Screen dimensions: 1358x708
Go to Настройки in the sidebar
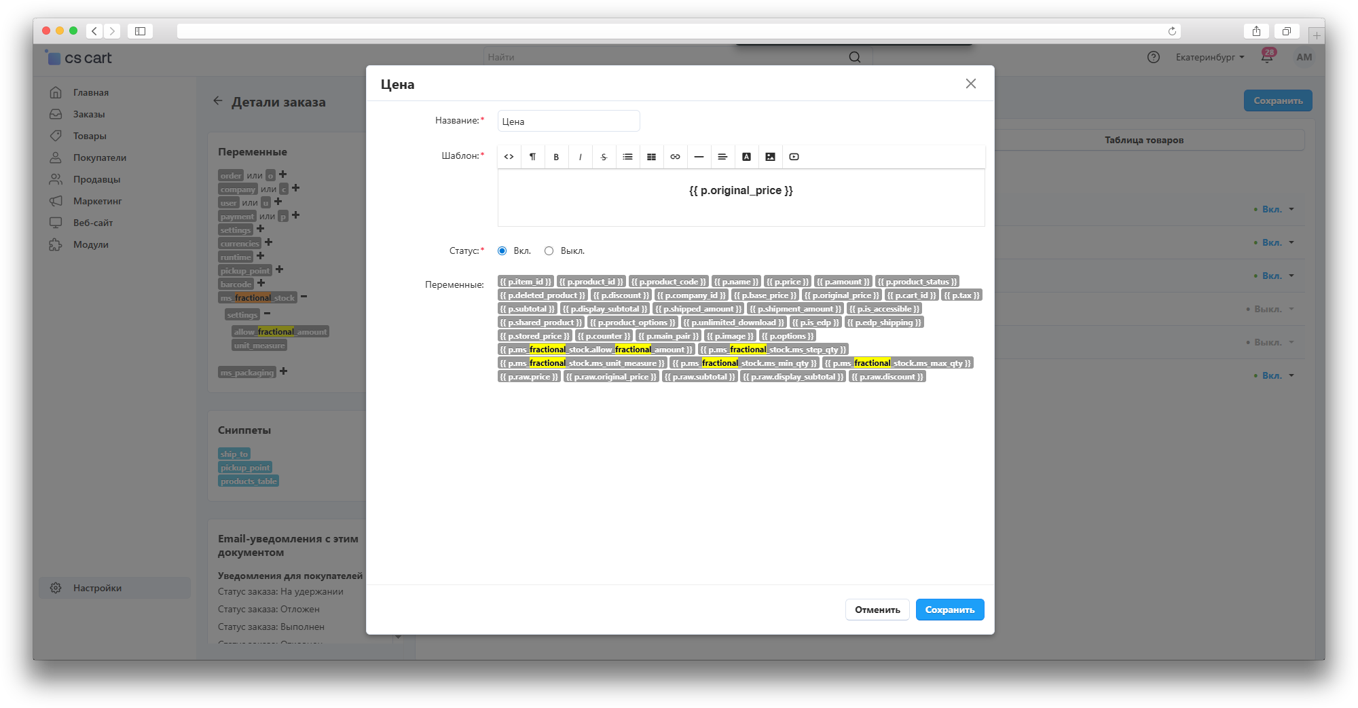pyautogui.click(x=97, y=588)
